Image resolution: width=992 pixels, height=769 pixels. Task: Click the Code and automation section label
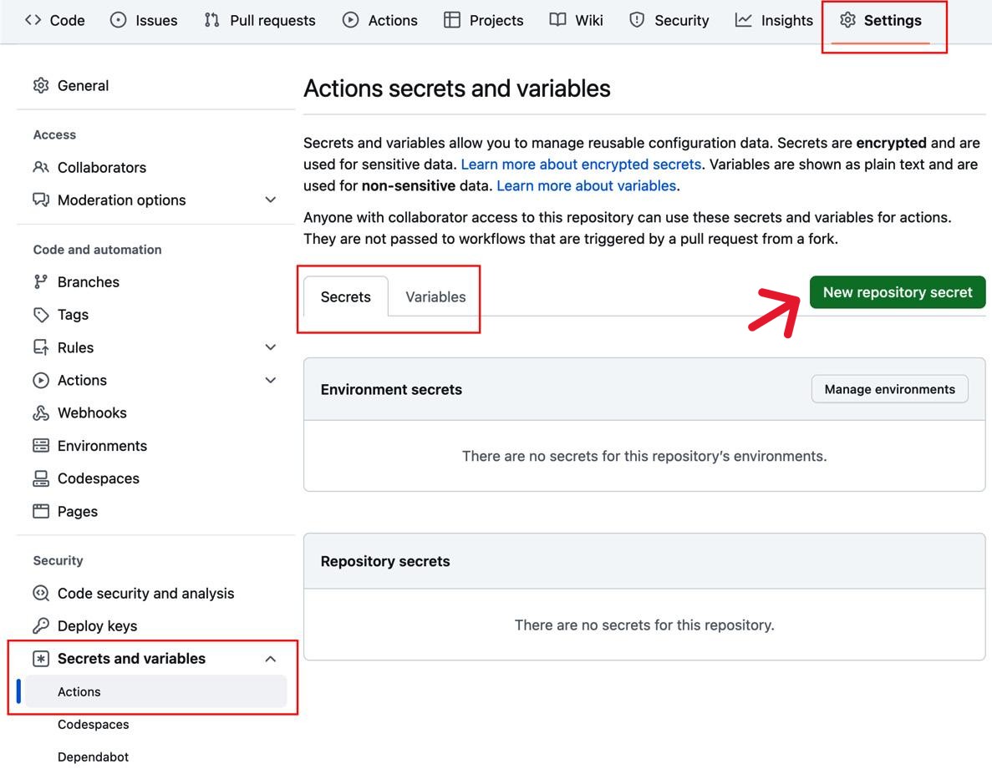[x=98, y=250]
